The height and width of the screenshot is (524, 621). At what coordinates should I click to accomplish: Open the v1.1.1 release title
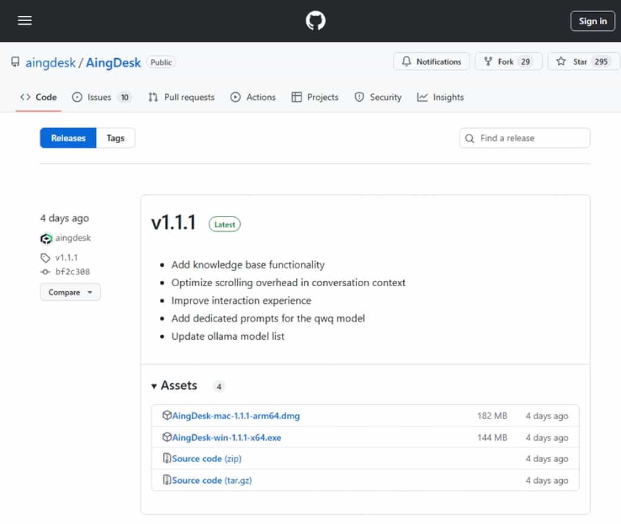click(173, 222)
